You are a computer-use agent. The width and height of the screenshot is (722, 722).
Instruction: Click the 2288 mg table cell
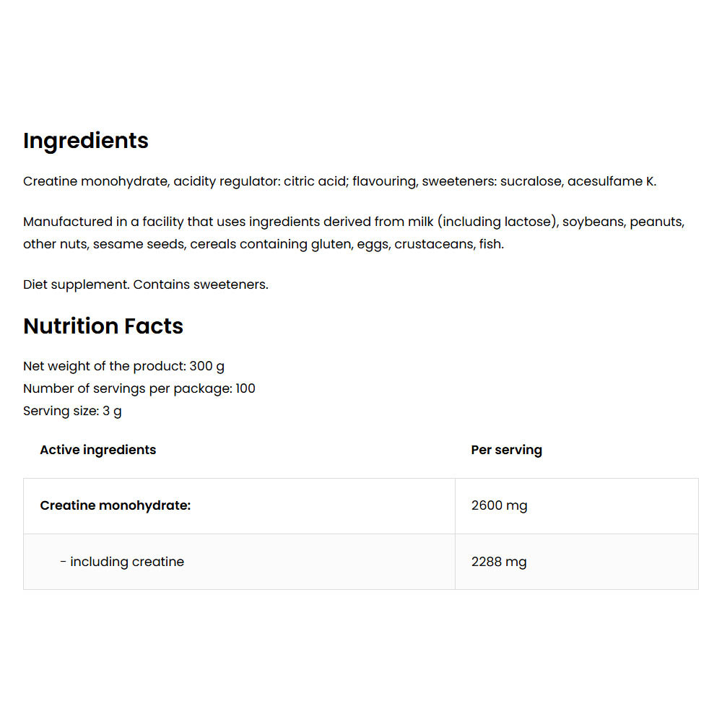point(499,562)
